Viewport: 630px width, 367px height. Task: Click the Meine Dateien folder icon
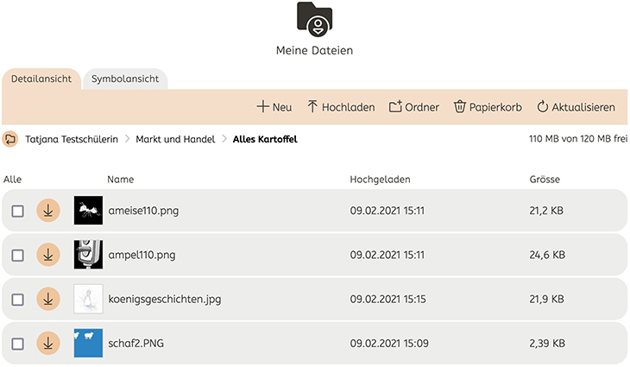pos(315,19)
